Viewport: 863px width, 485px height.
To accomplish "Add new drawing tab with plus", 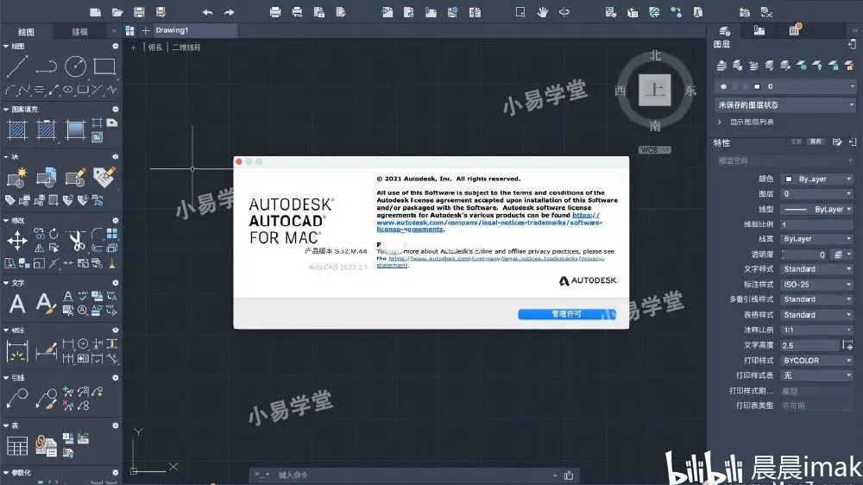I will [145, 31].
